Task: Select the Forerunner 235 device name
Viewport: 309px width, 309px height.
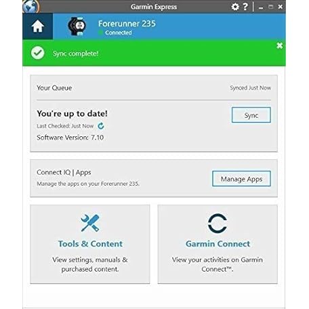Action: [127, 24]
